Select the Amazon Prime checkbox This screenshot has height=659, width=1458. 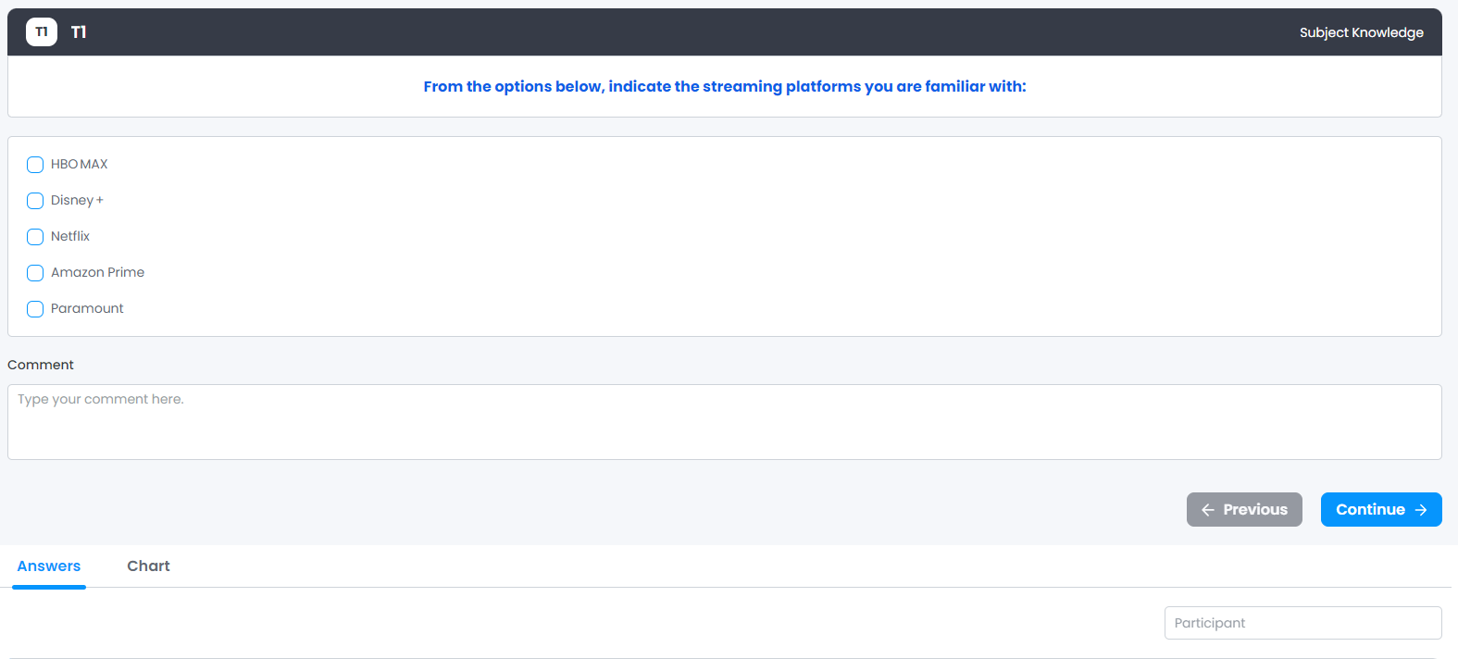pyautogui.click(x=35, y=273)
